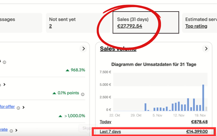
Task: Open the 'Sales volume' heading link
Action: [x=118, y=49]
